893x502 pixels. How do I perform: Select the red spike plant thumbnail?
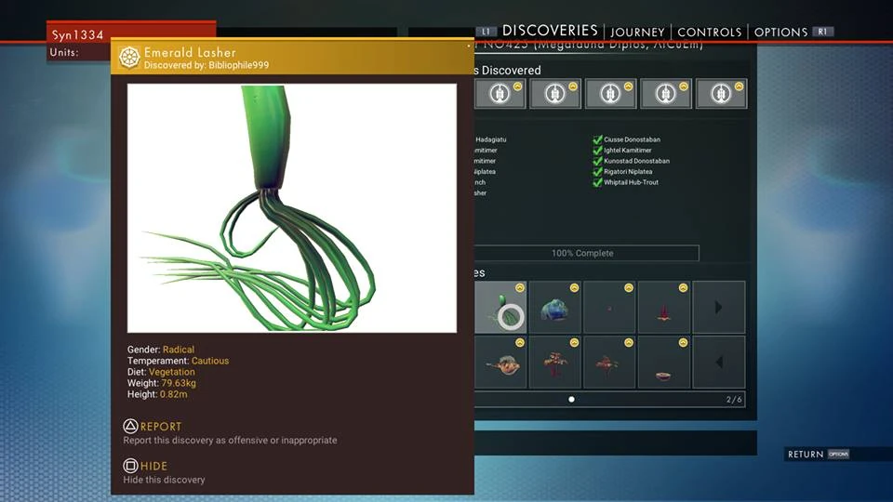(664, 308)
